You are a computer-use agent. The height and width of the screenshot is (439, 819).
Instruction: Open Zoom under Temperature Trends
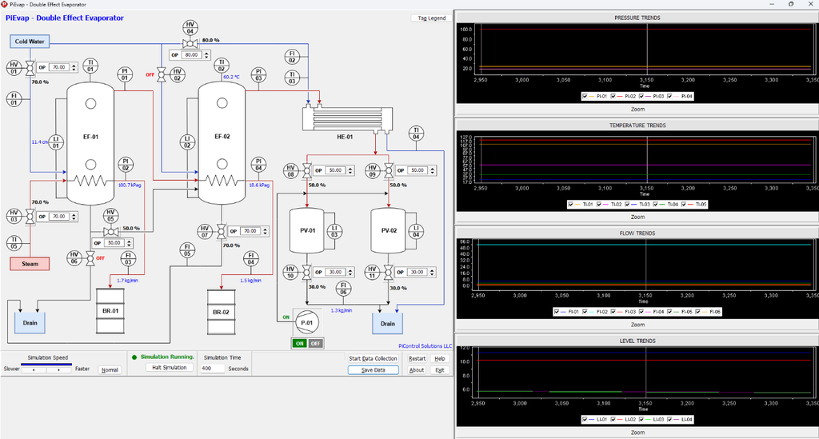point(637,217)
